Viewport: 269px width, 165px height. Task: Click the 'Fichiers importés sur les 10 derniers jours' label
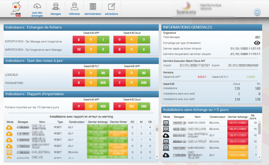pos(32,107)
